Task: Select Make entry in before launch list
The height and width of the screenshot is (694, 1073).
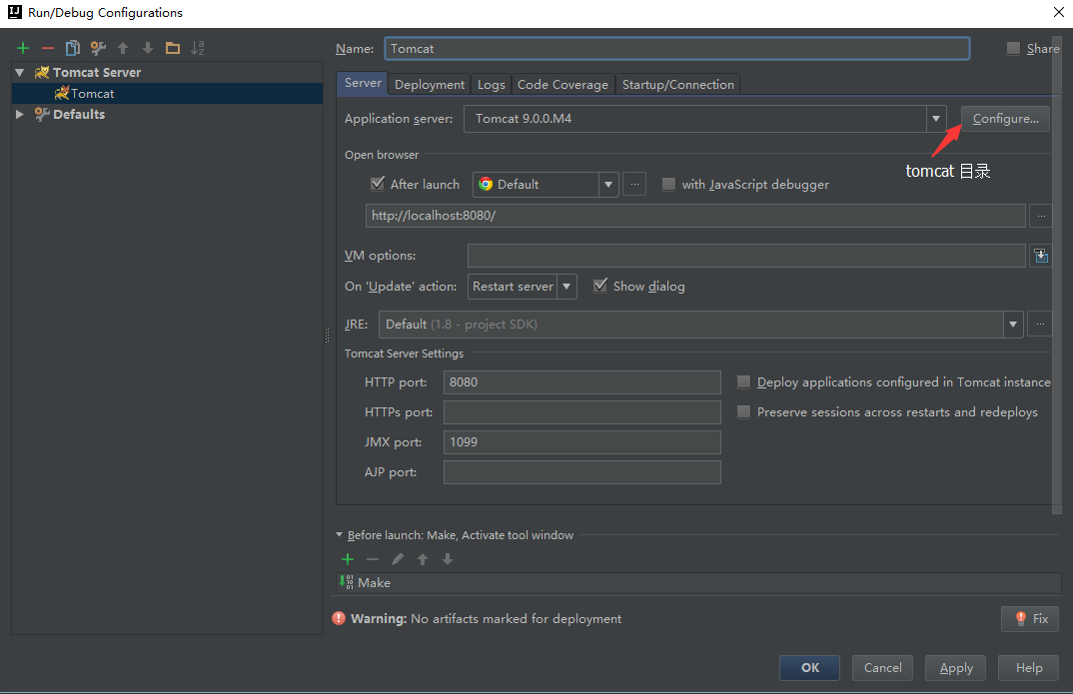Action: 698,583
